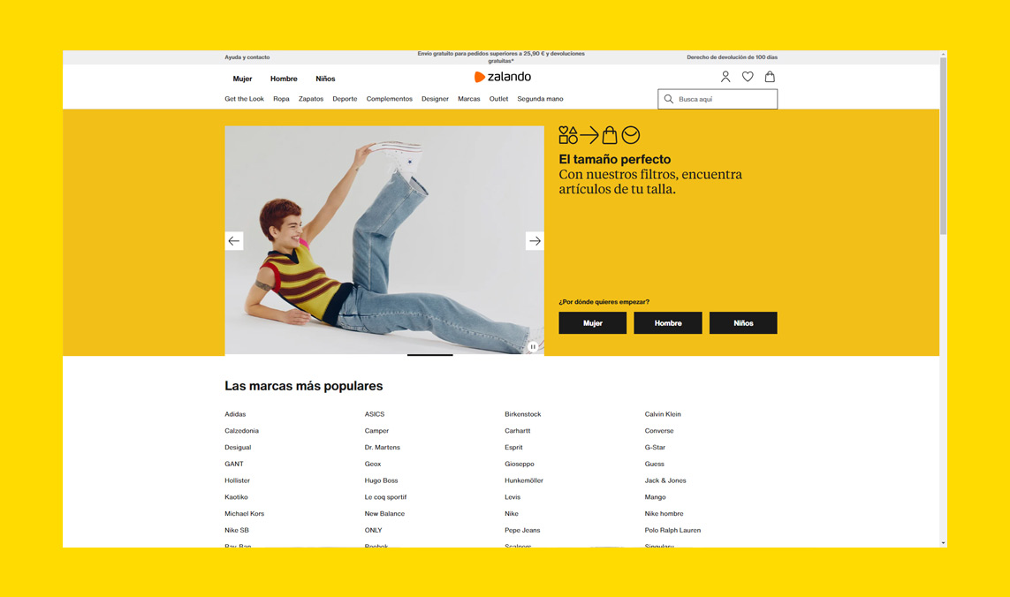Open the Complementos menu
1010x597 pixels.
click(389, 99)
